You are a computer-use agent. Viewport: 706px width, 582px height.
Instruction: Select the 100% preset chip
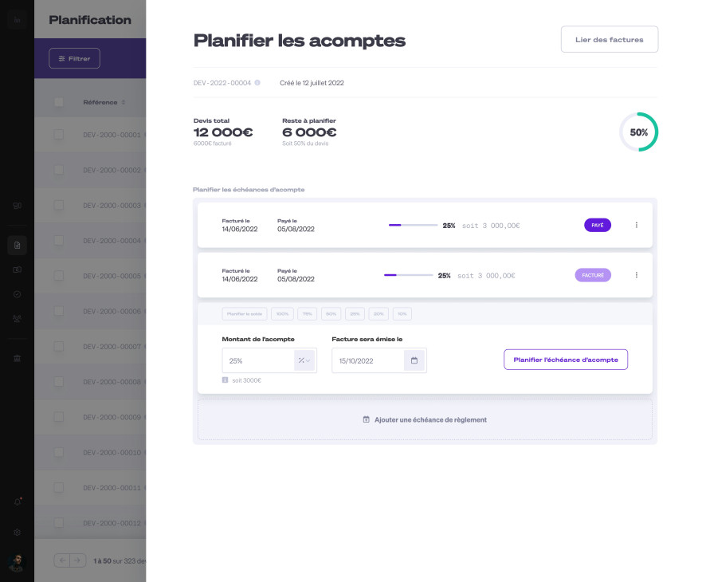pyautogui.click(x=283, y=314)
